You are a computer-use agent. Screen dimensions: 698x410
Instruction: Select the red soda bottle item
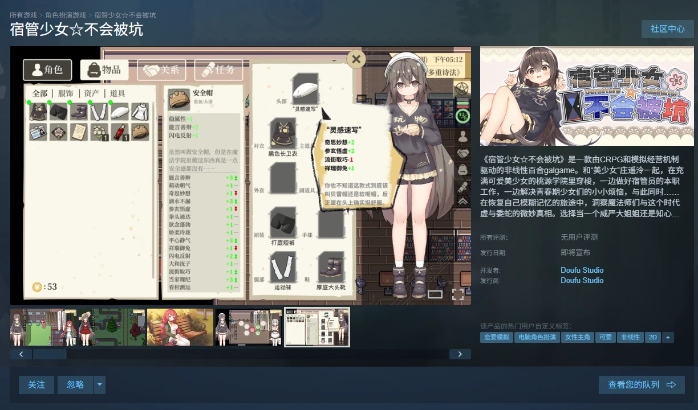point(120,132)
